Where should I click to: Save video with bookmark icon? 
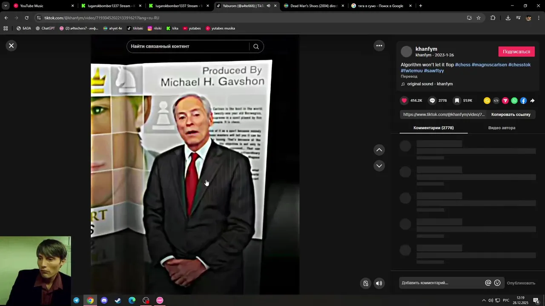(457, 100)
